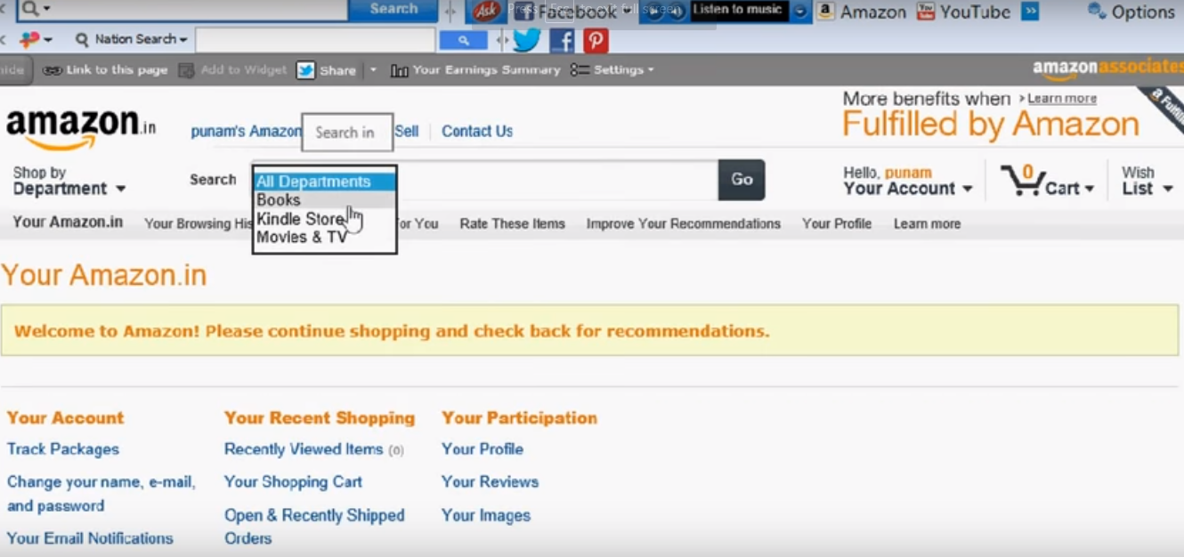Click the small blue magnifier search button

click(x=464, y=40)
